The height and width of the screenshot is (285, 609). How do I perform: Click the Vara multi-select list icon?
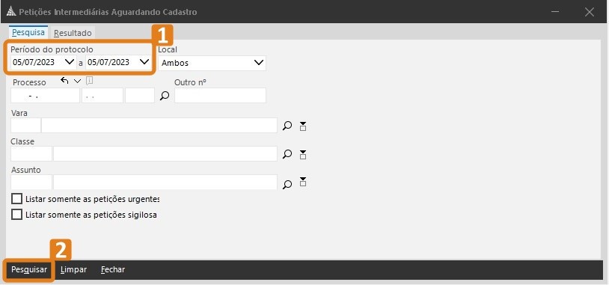(x=303, y=126)
